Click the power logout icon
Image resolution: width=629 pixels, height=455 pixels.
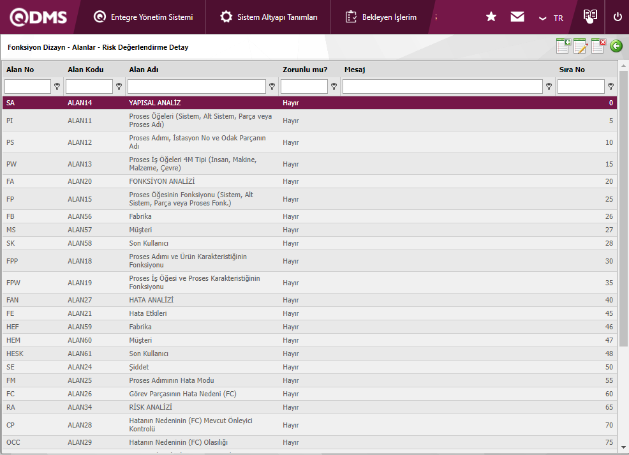tap(618, 17)
